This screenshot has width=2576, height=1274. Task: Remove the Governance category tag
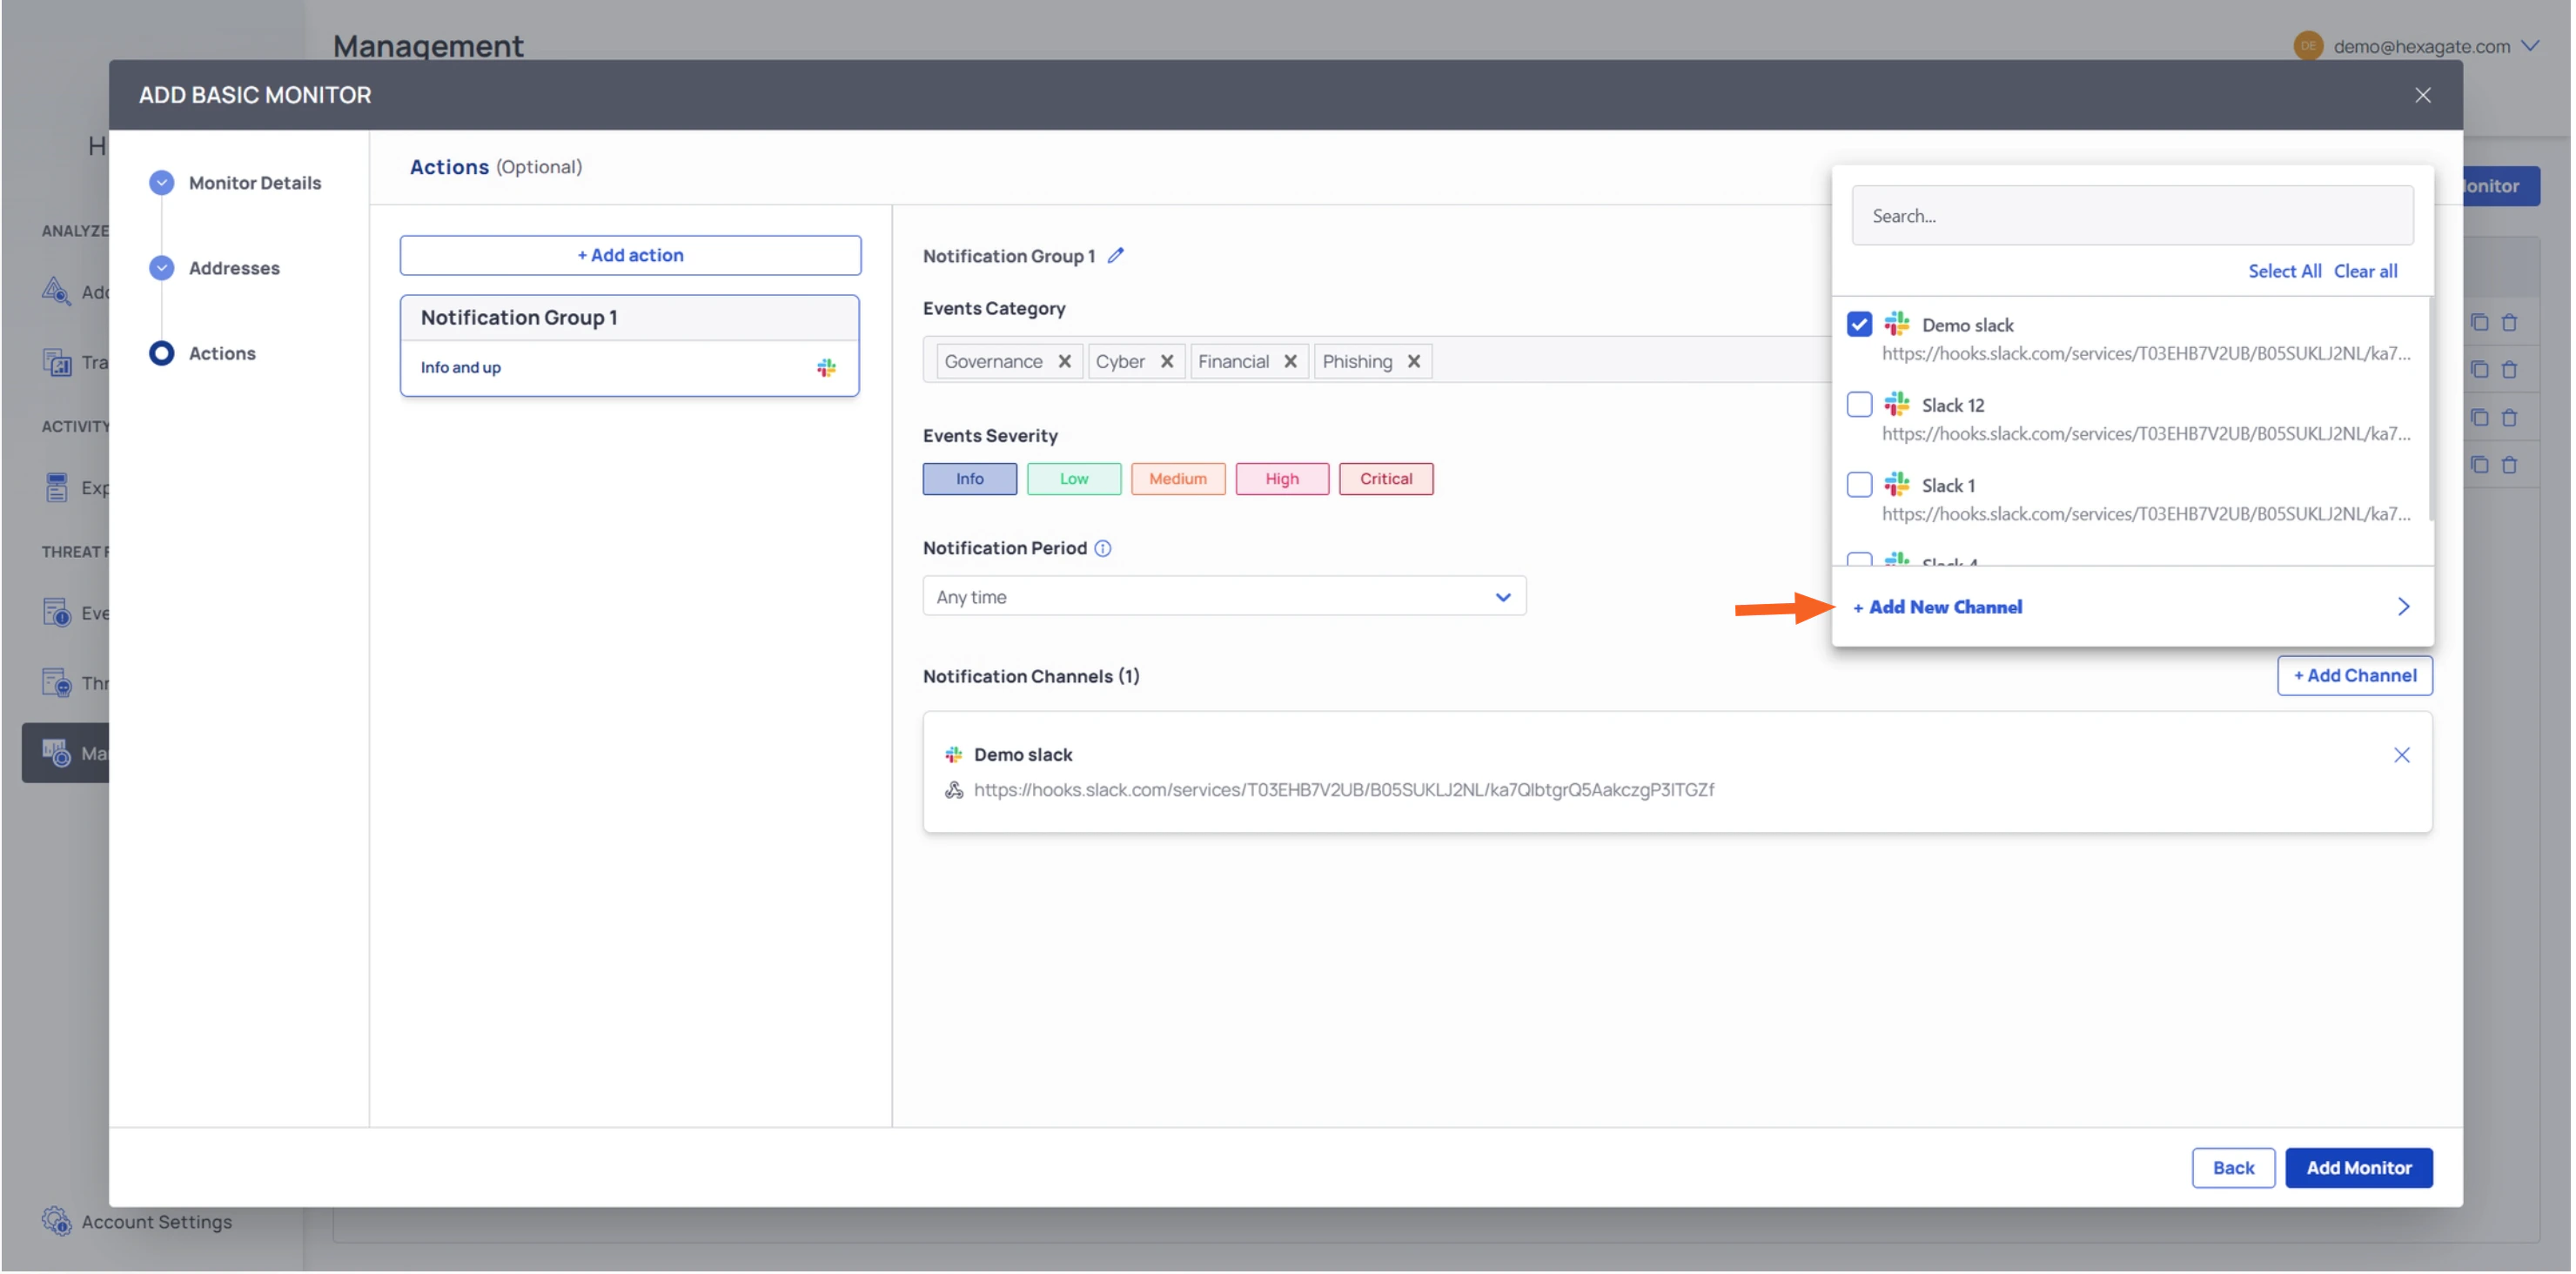pos(1064,362)
